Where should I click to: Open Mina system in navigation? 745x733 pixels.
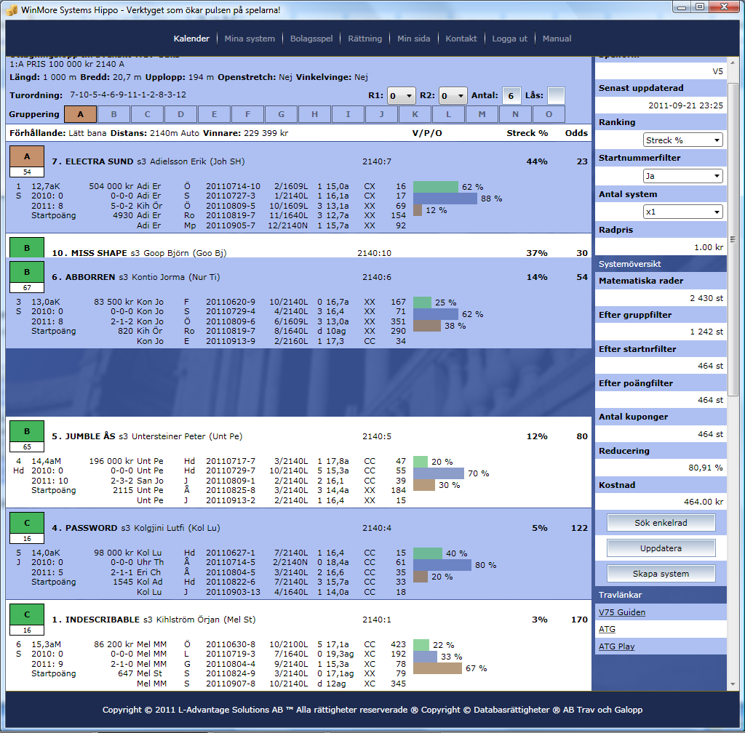[x=250, y=39]
